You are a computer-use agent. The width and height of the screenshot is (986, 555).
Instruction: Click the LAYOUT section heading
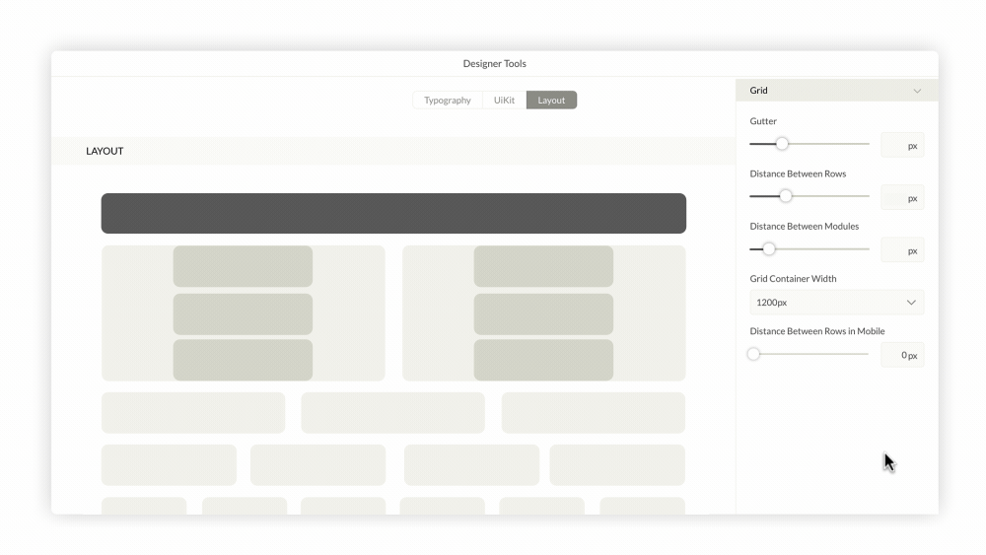105,151
